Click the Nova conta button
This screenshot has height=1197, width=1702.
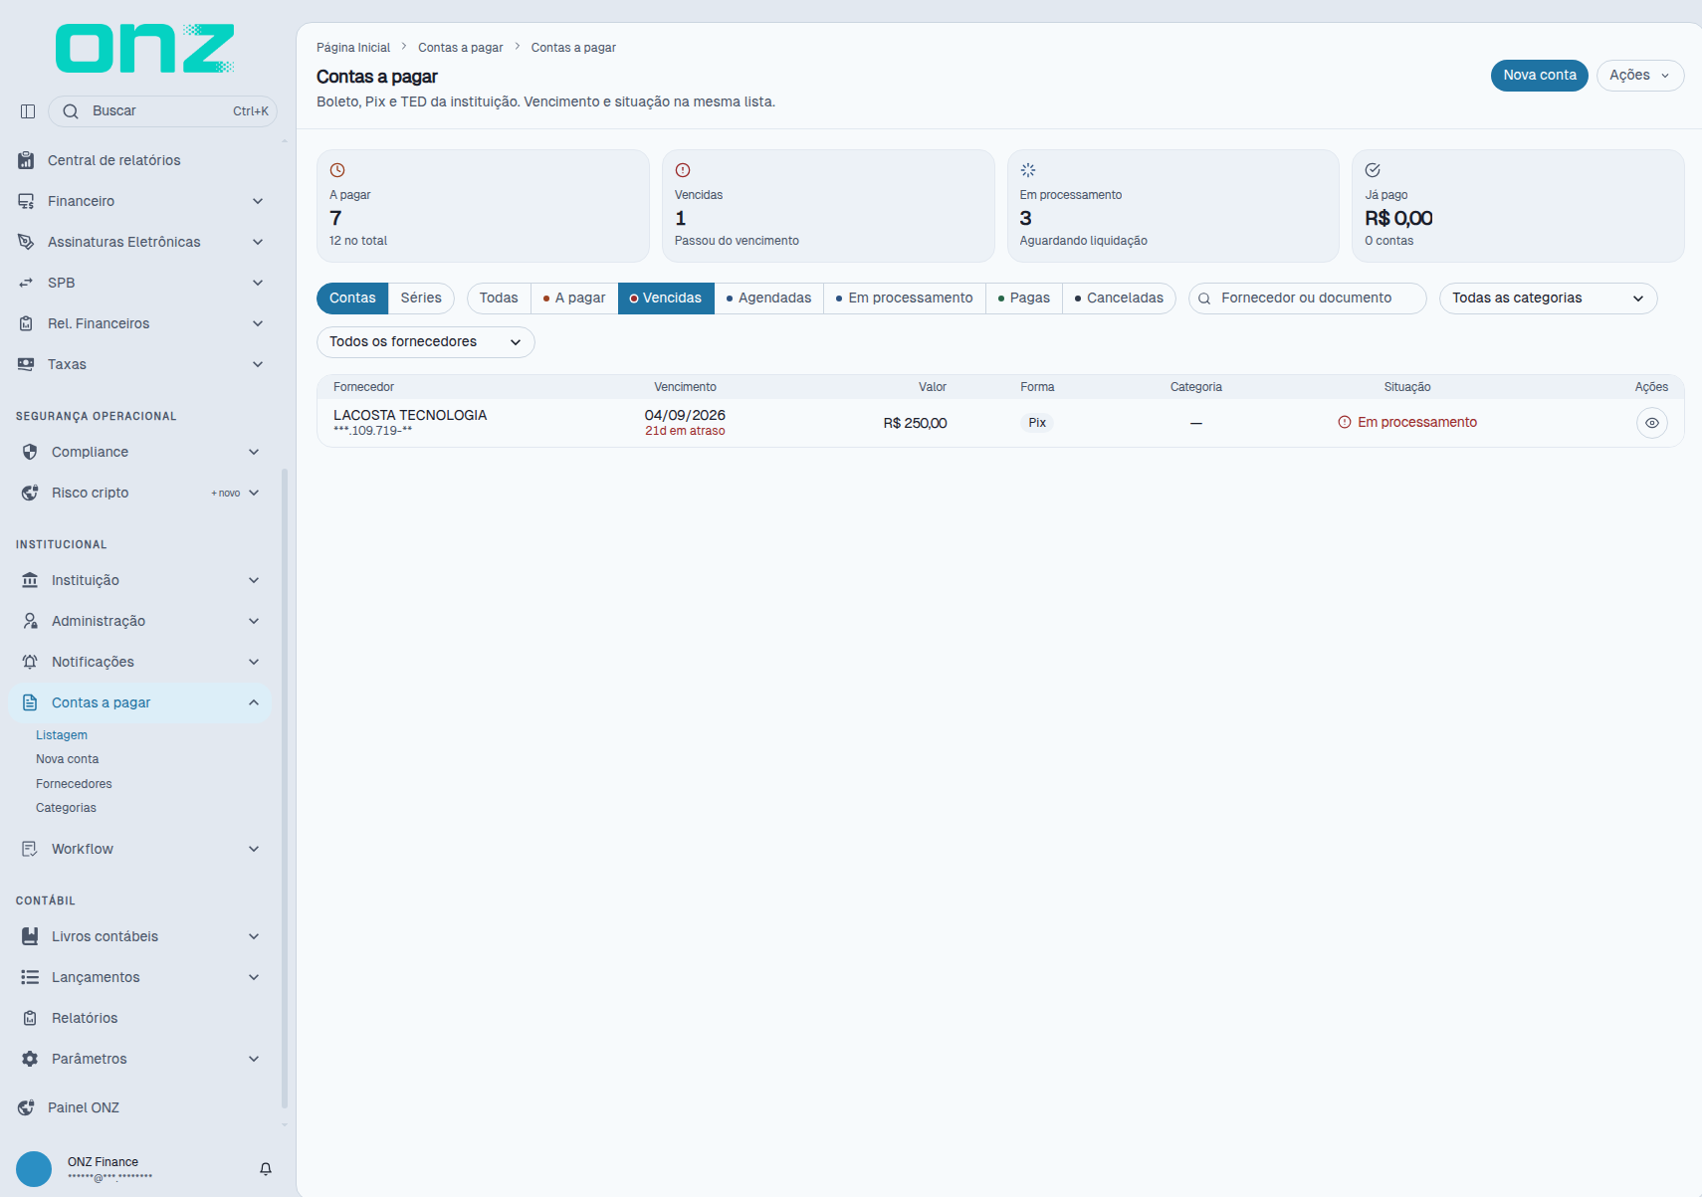pyautogui.click(x=1539, y=76)
